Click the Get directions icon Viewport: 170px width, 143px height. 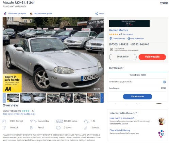(129, 39)
